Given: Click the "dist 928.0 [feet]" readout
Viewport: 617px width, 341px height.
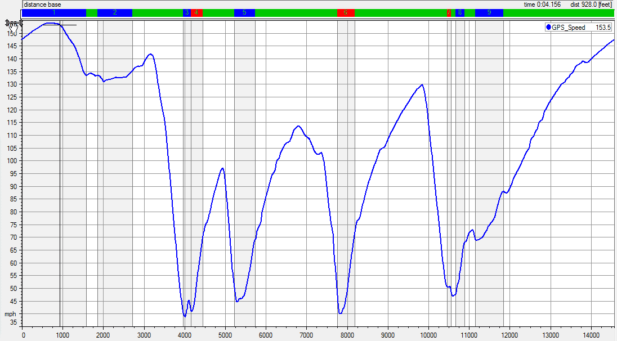Looking at the screenshot, I should (x=591, y=5).
